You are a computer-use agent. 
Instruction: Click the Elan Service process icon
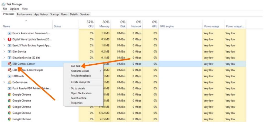point(10,52)
